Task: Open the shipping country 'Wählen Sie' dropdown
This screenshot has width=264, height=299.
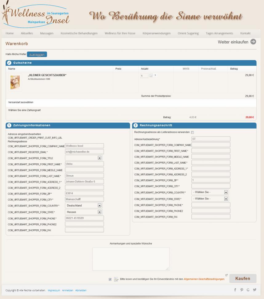Action: click(226, 192)
